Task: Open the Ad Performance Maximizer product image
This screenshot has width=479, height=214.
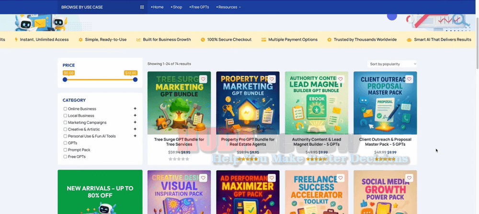Action: 248,192
